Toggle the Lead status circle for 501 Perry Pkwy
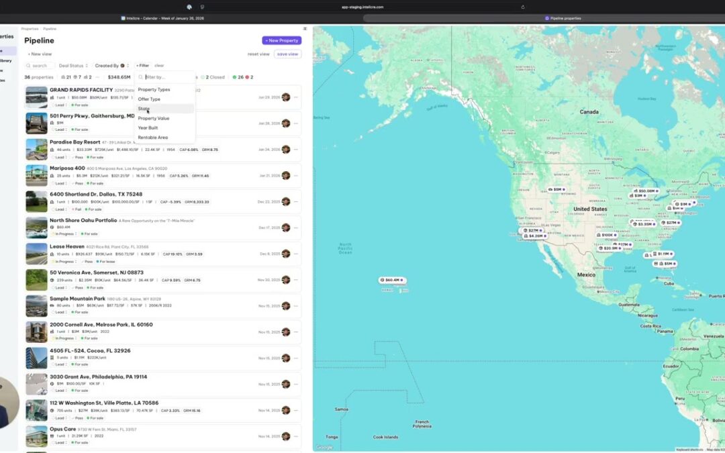This screenshot has height=453, width=725. (55, 130)
